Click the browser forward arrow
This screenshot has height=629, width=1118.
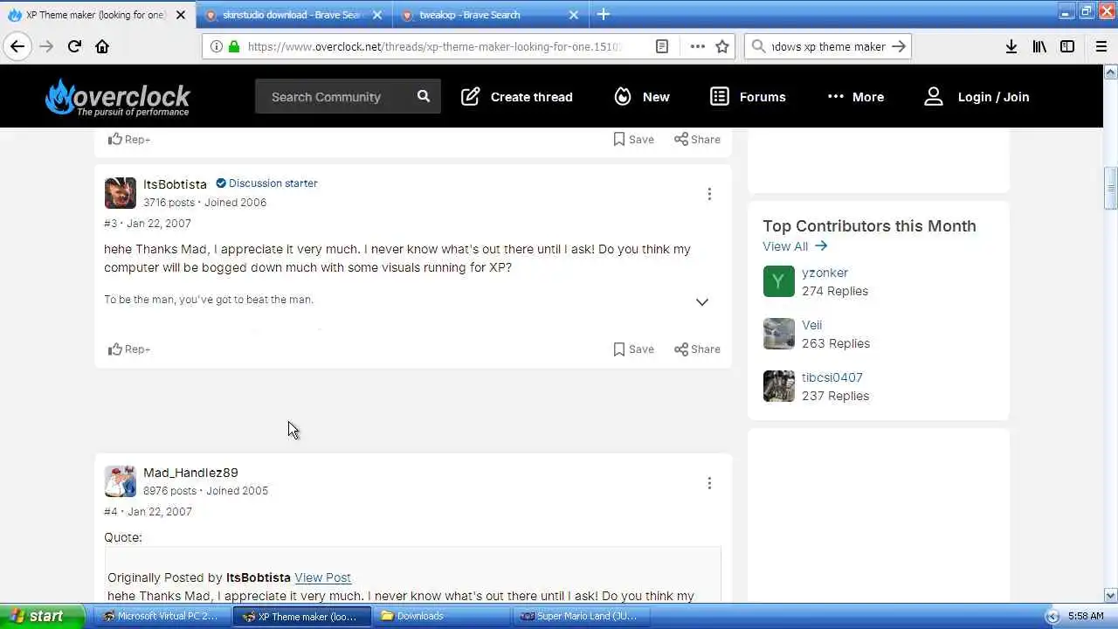(46, 46)
